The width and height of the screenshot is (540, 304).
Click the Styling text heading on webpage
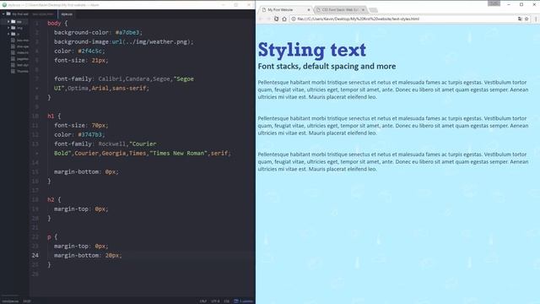[x=312, y=50]
